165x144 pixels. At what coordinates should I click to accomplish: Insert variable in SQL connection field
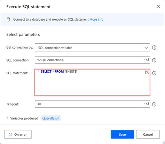[x=147, y=60]
